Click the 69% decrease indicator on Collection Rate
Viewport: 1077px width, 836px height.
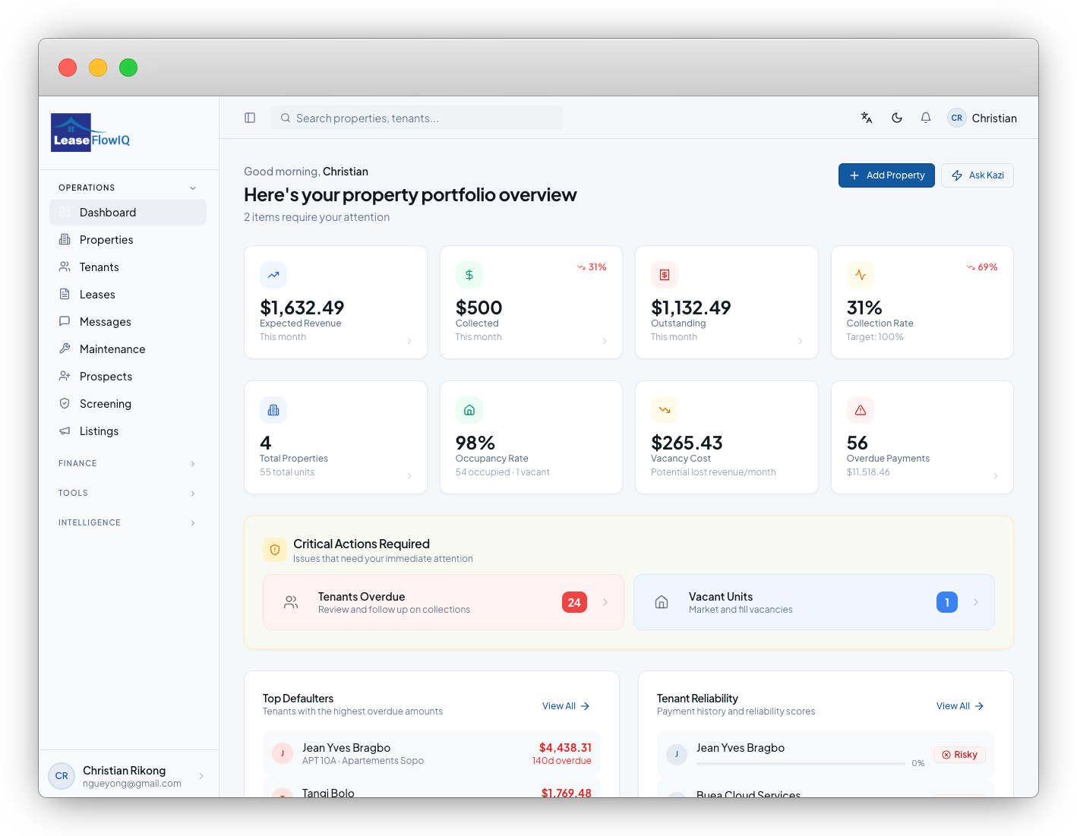coord(982,267)
